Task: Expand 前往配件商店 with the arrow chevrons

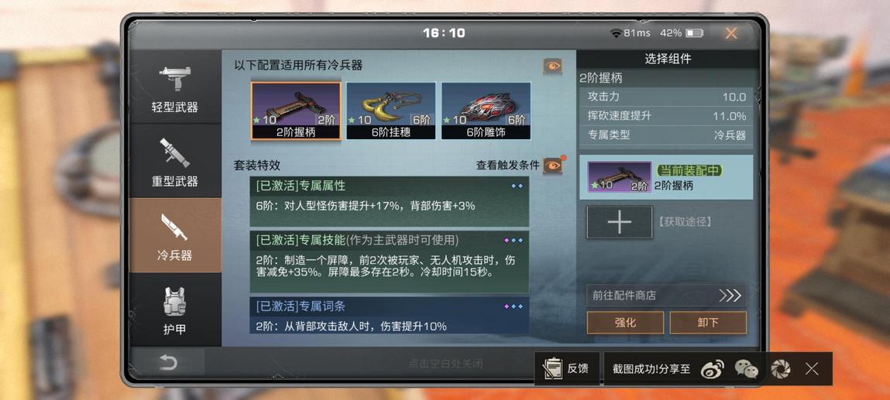Action: [730, 296]
